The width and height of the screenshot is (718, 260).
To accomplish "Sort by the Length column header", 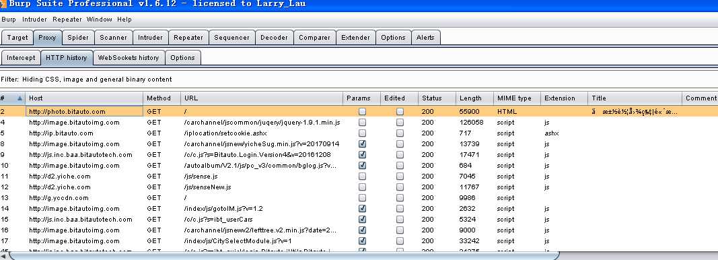I will [x=474, y=98].
